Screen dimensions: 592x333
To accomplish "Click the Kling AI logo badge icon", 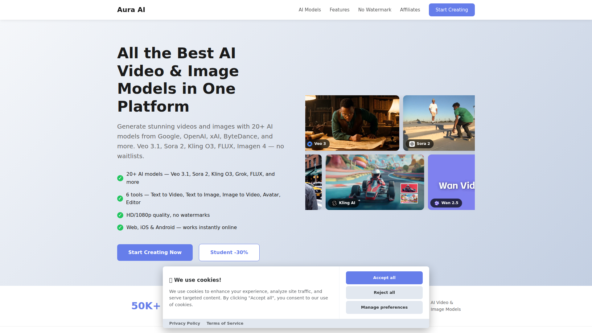I will (334, 203).
